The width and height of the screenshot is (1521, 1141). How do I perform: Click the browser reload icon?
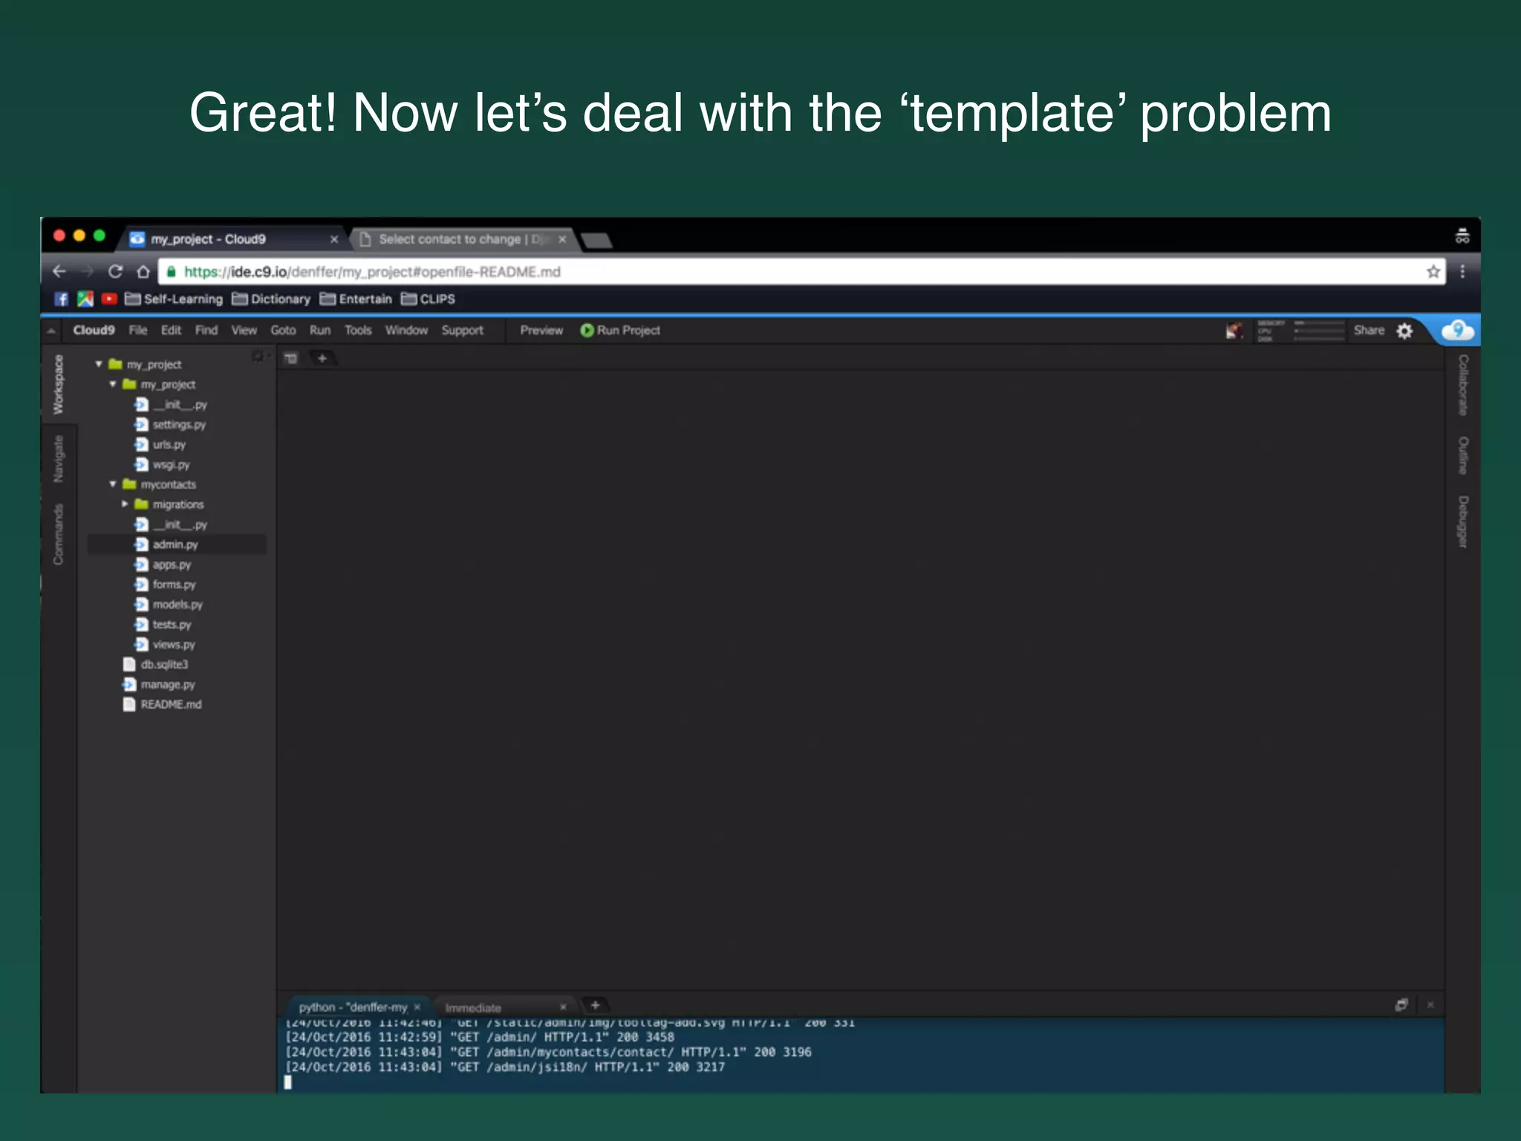(x=115, y=272)
